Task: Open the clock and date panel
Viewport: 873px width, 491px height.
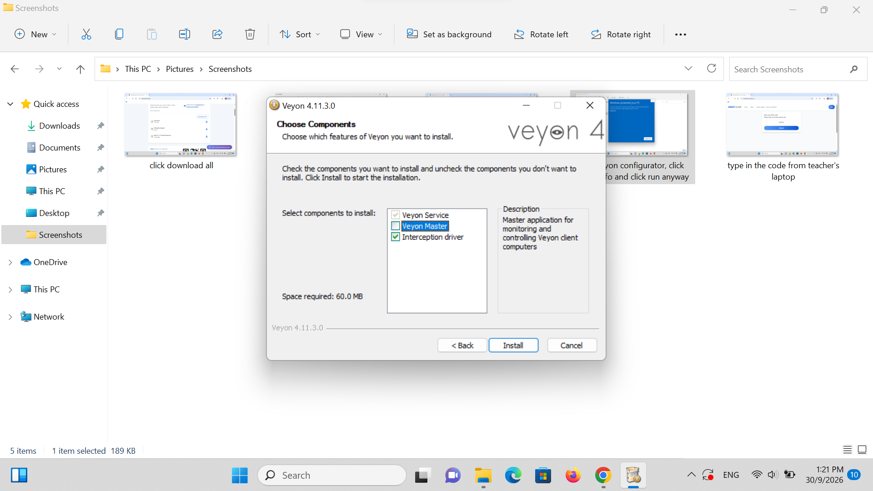Action: click(x=824, y=475)
